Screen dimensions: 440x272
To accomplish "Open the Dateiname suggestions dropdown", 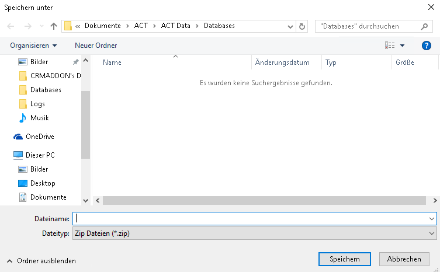I will 432,219.
